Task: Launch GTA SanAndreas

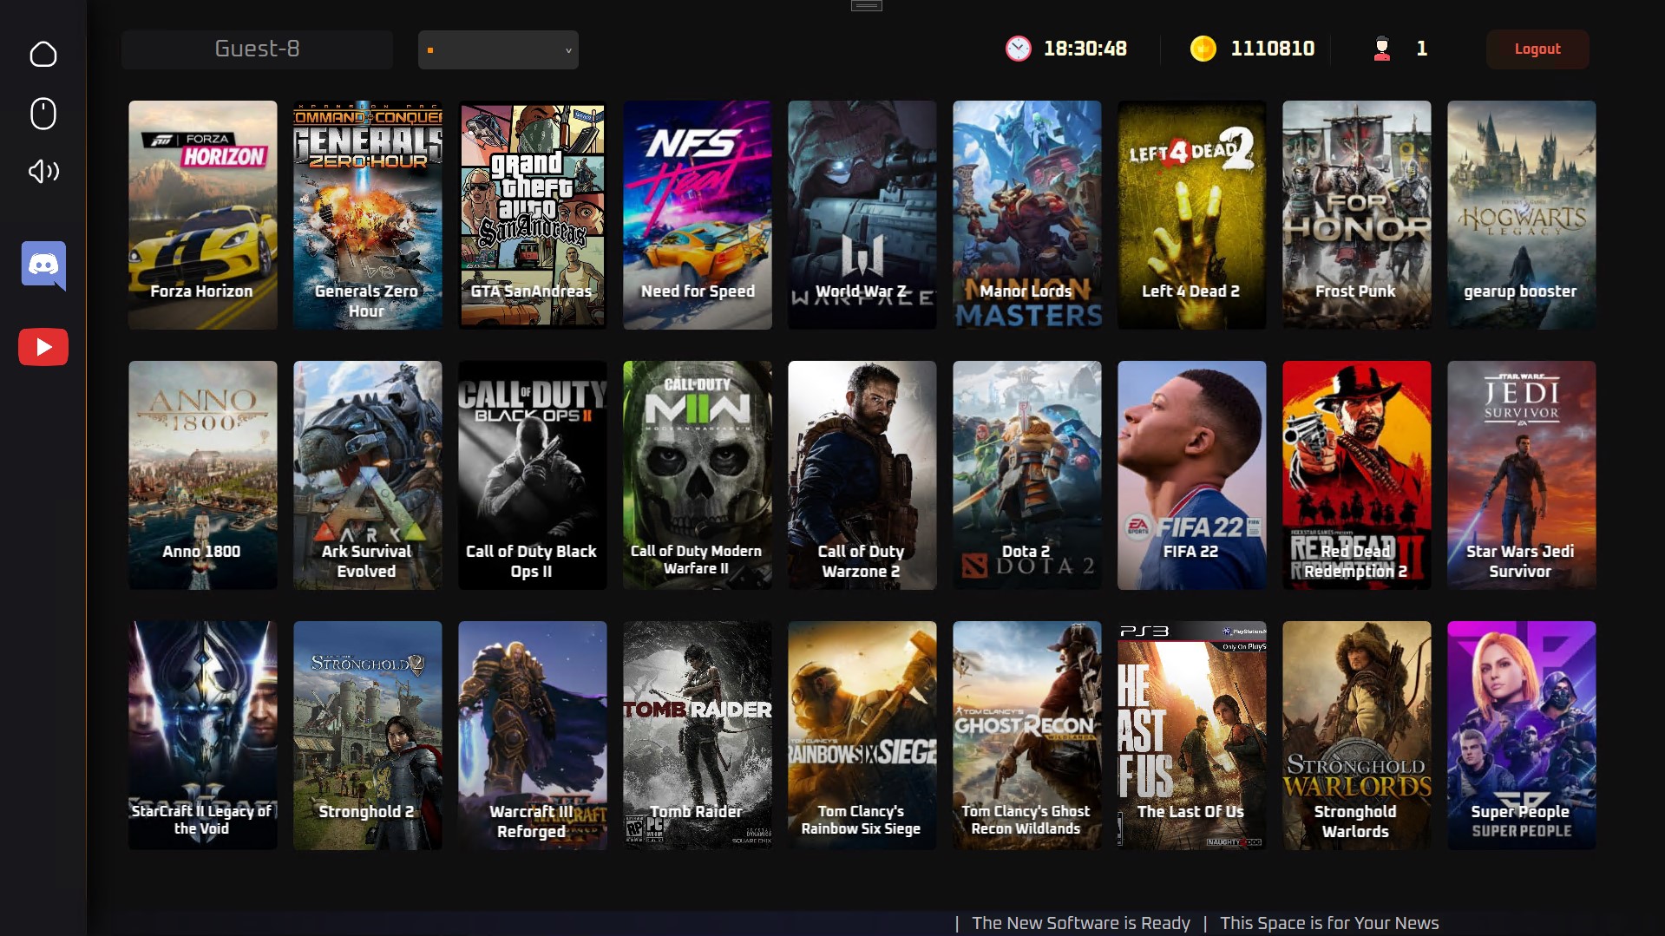Action: pyautogui.click(x=533, y=215)
